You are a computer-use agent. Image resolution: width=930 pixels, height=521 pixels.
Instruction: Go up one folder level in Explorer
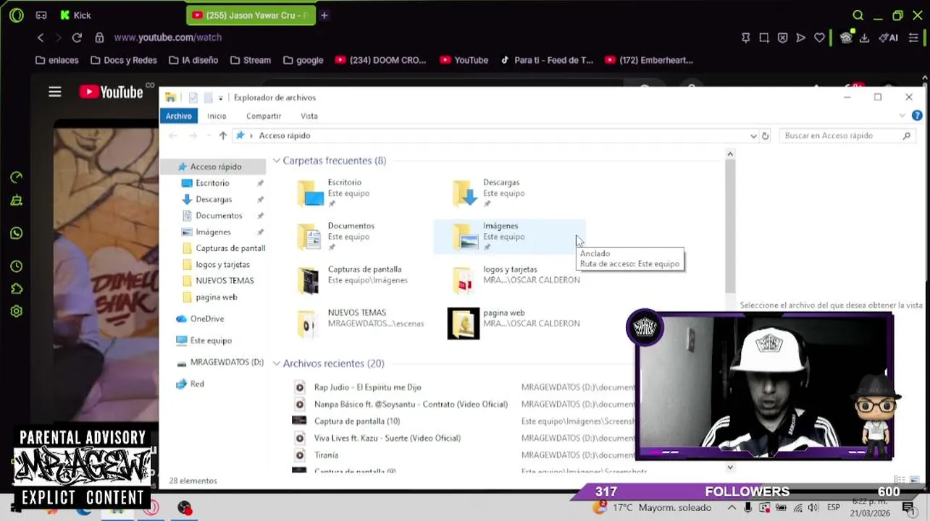222,135
